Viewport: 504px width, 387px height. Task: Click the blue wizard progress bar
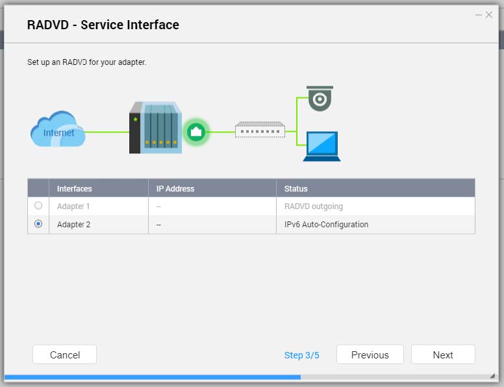153,377
